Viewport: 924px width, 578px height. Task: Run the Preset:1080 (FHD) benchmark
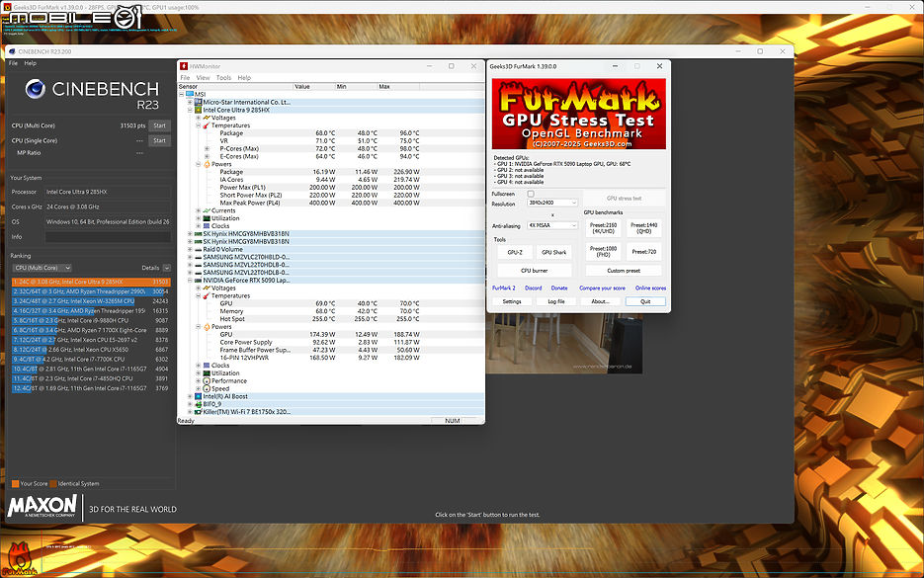coord(604,252)
